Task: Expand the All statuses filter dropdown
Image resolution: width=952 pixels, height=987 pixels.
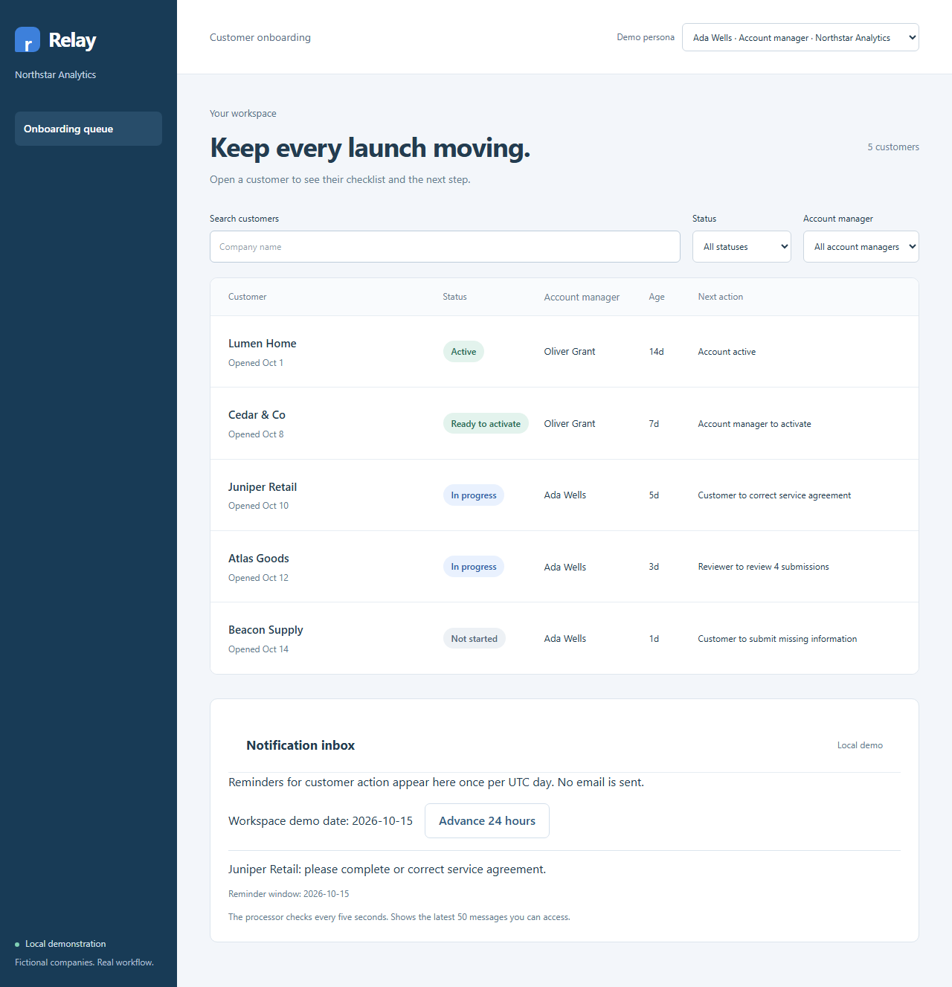Action: click(742, 247)
